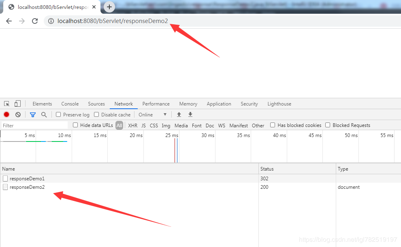The image size is (401, 247).
Task: Sort by the Status column header
Action: click(297, 169)
